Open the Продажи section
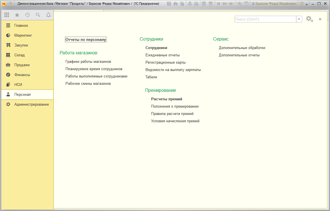The height and width of the screenshot is (211, 330). [27, 65]
